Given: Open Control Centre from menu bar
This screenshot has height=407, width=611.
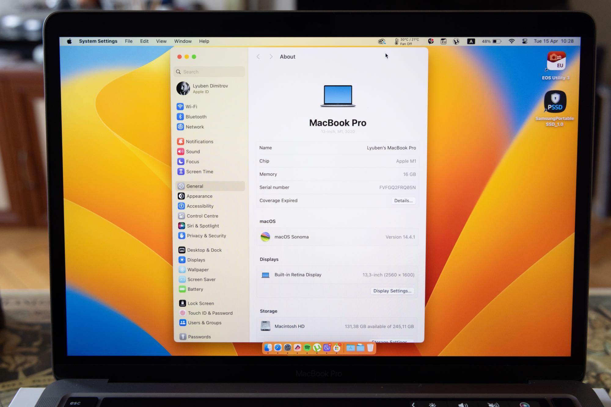Looking at the screenshot, I should 525,41.
